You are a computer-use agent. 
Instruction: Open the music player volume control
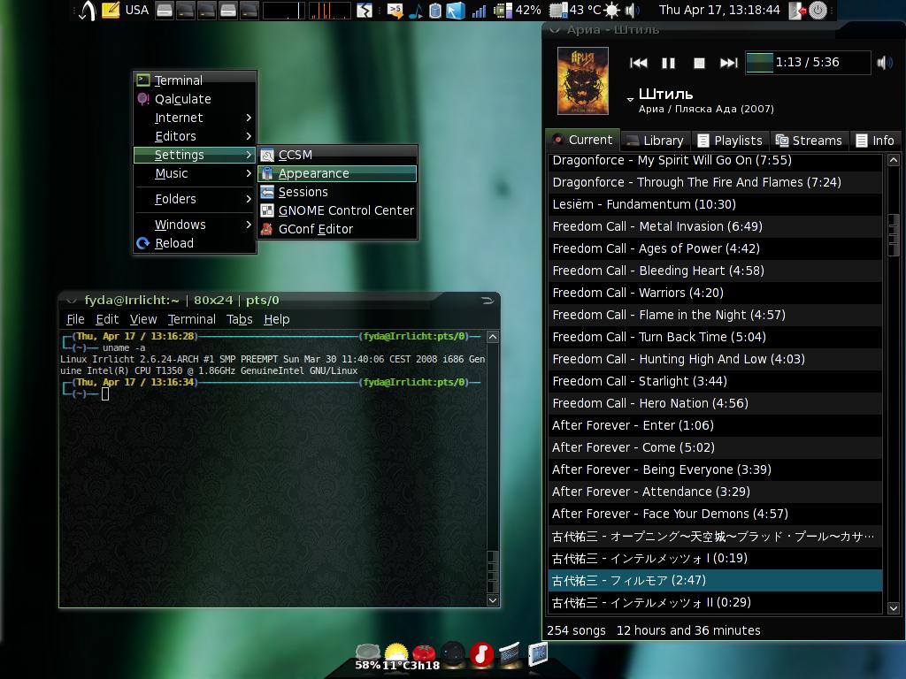(x=885, y=63)
